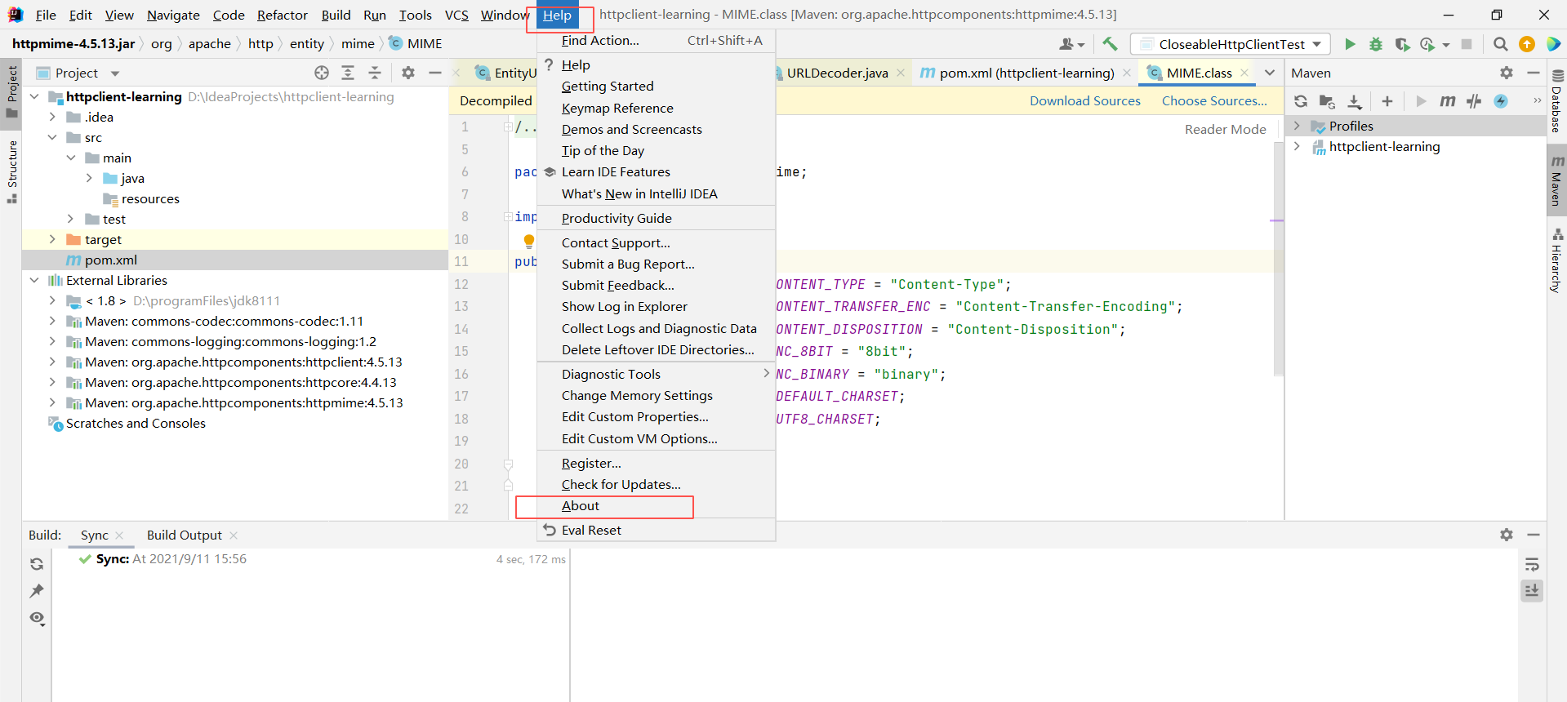Open Build panel gear settings
Screen dimensions: 1567x702
[1507, 535]
